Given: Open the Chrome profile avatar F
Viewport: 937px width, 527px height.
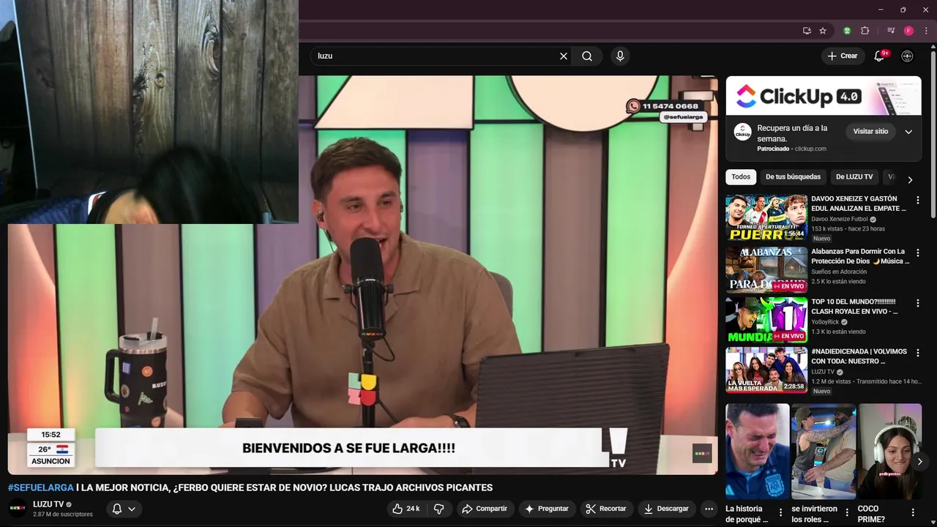Looking at the screenshot, I should pyautogui.click(x=908, y=31).
